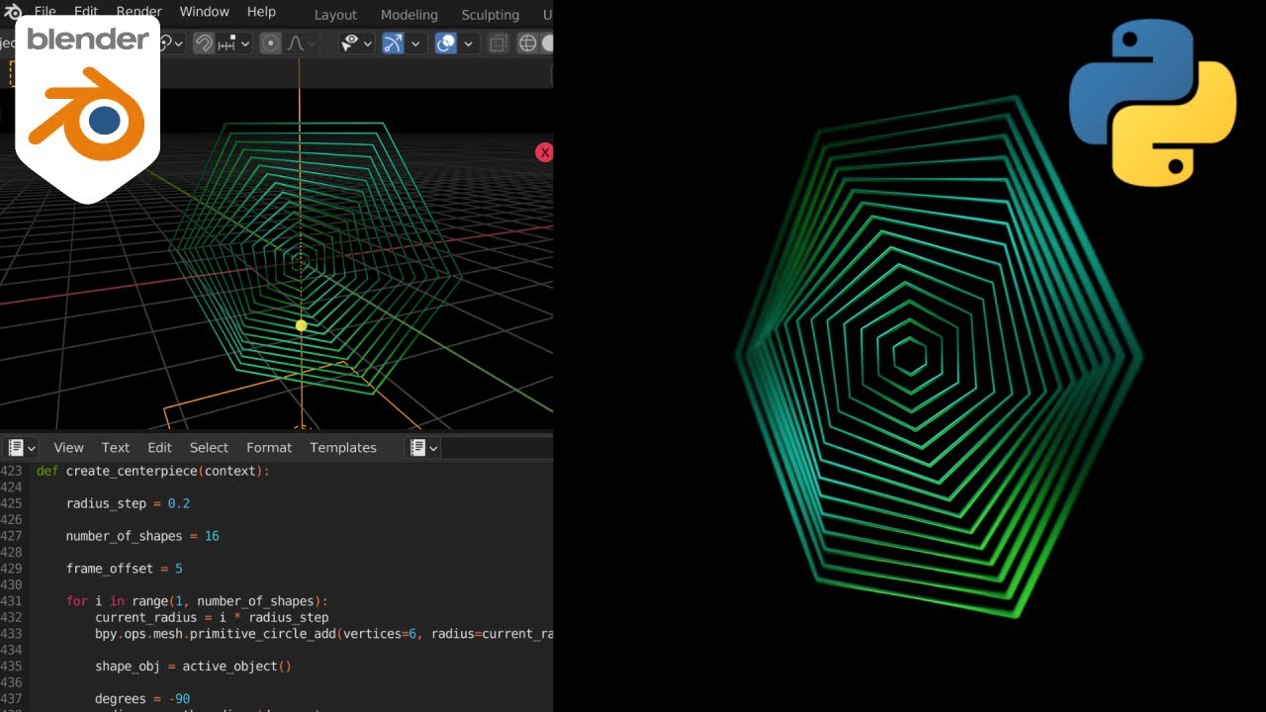This screenshot has width=1266, height=712.
Task: Click the 3D viewport header mode icon
Action: (8, 43)
